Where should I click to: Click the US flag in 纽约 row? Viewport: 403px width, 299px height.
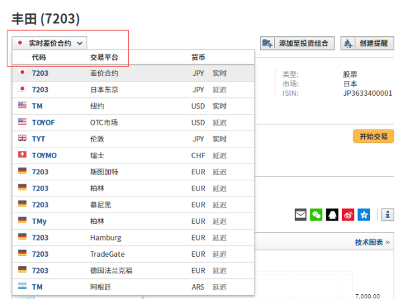tap(22, 105)
